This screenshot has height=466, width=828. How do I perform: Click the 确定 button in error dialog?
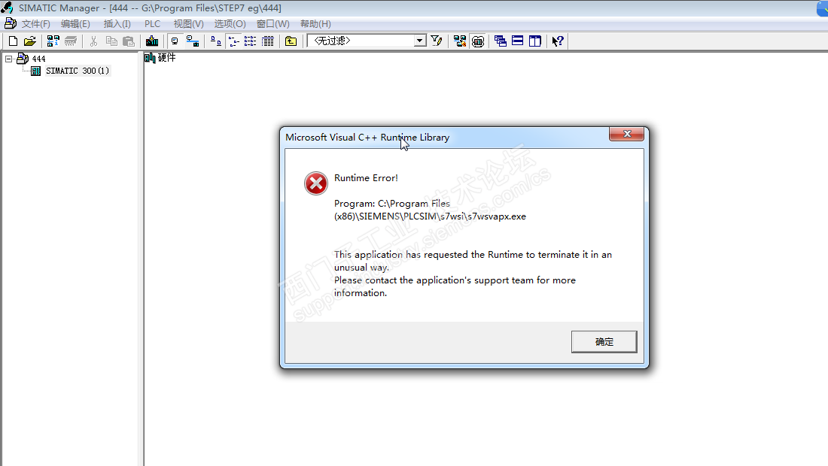pos(604,341)
